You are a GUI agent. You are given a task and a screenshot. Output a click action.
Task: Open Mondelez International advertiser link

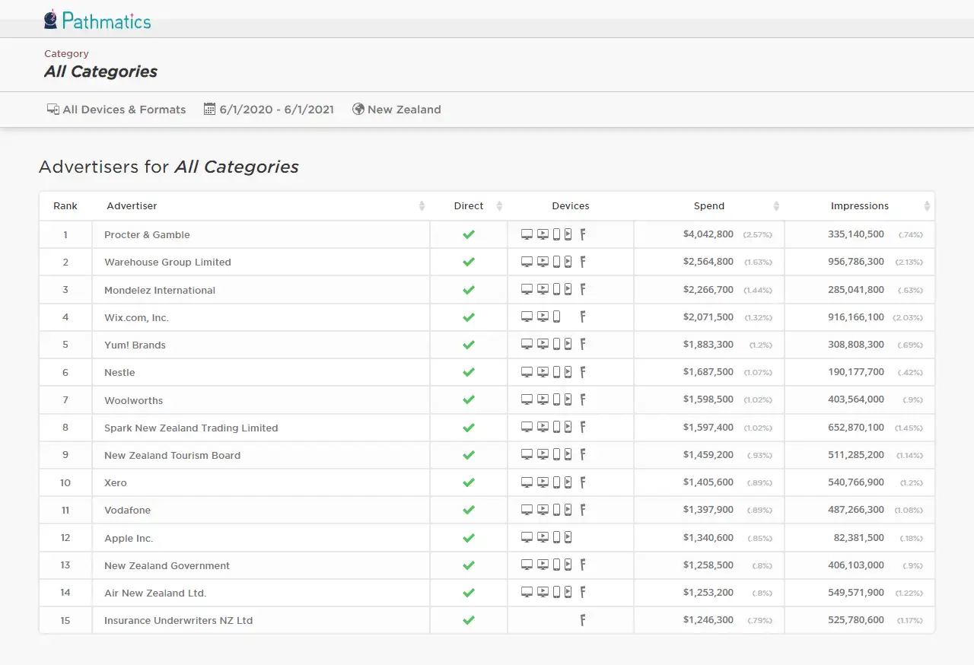(160, 290)
